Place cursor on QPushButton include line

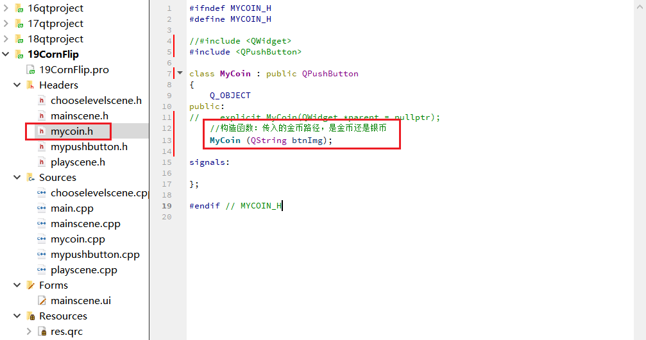click(x=245, y=52)
